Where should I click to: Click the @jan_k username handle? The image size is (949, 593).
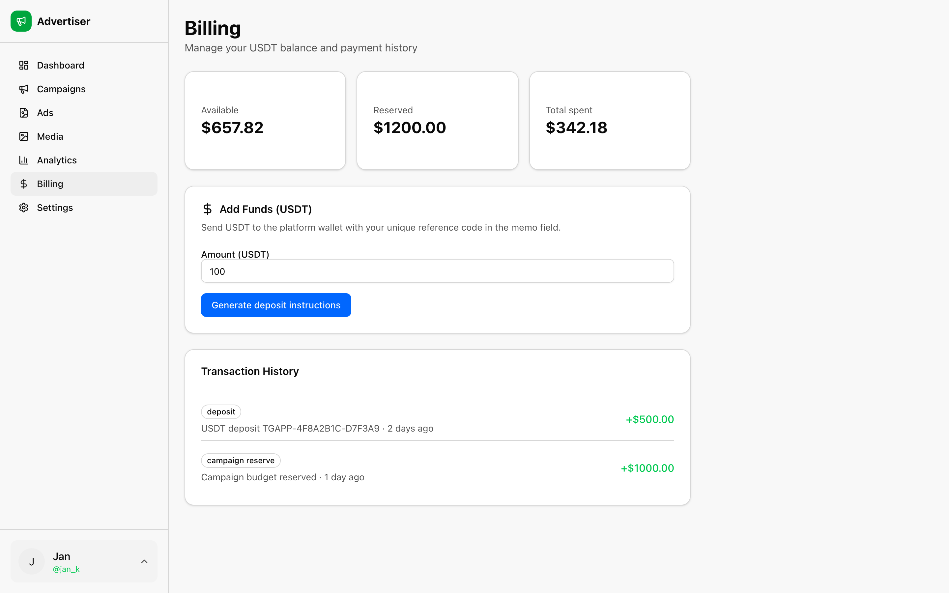tap(66, 569)
